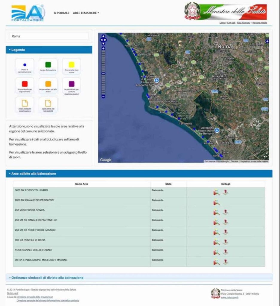Screen dimensions: 280x306
Task: Select row text 2000 DX CANALE DEI PESCATORI
Action: click(x=35, y=200)
